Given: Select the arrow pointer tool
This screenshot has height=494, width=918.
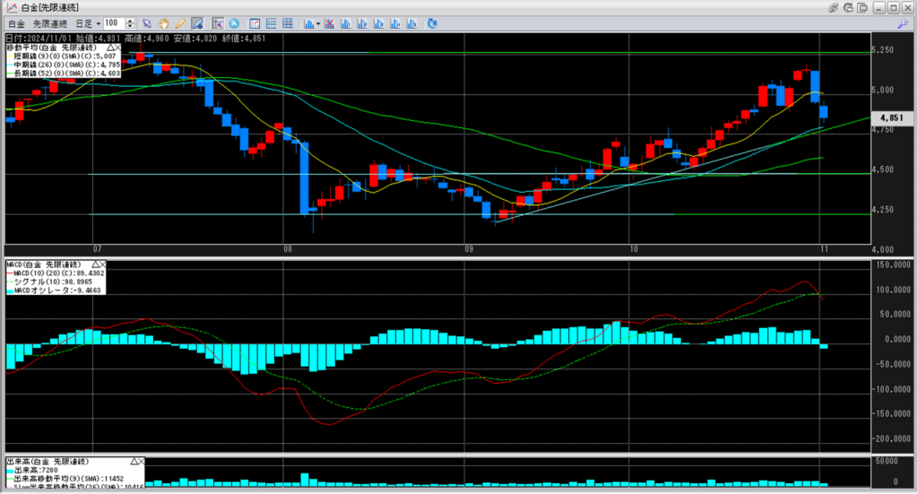Looking at the screenshot, I should (x=148, y=22).
